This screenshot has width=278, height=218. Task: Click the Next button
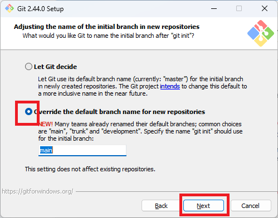[203, 206]
